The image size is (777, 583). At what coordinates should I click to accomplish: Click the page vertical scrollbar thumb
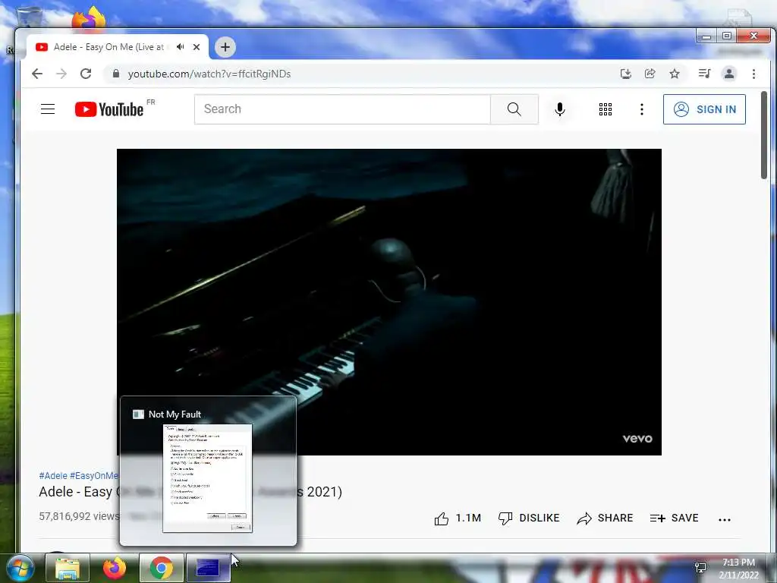[763, 135]
